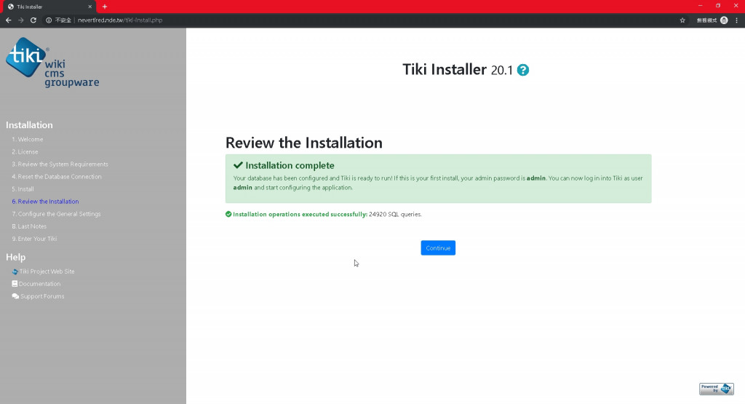Open Reset the Database Connection step
The image size is (745, 404).
(57, 176)
